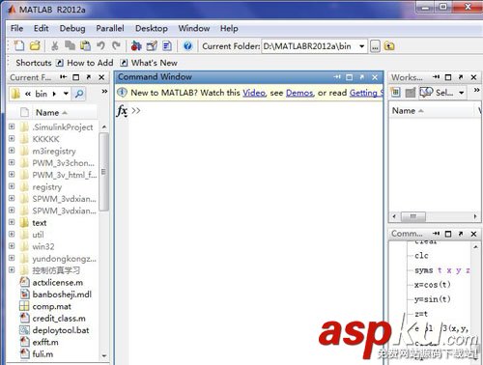Open the Demos link

(x=299, y=93)
